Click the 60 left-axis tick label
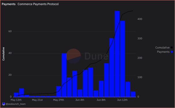The width and height of the screenshot is (175, 108). coord(10,31)
